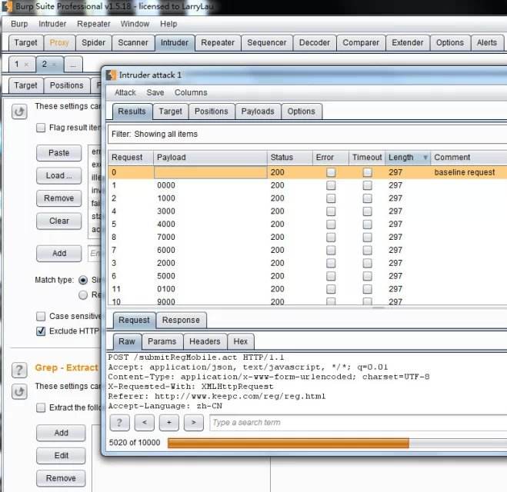Click the Clear button
The height and width of the screenshot is (492, 507).
click(58, 221)
